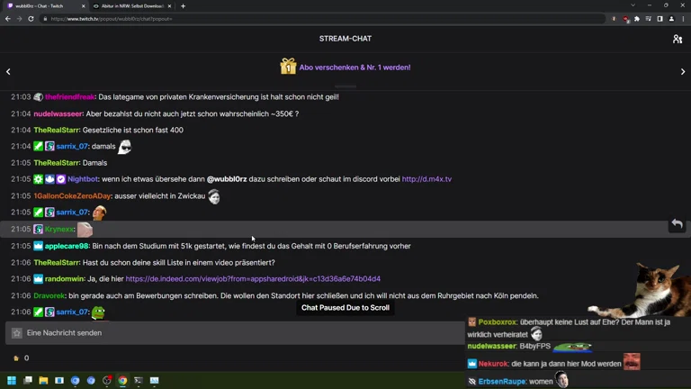Click username applecare98

(x=67, y=246)
